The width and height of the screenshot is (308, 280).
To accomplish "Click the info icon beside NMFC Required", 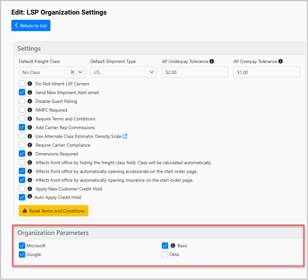I will pos(29,110).
